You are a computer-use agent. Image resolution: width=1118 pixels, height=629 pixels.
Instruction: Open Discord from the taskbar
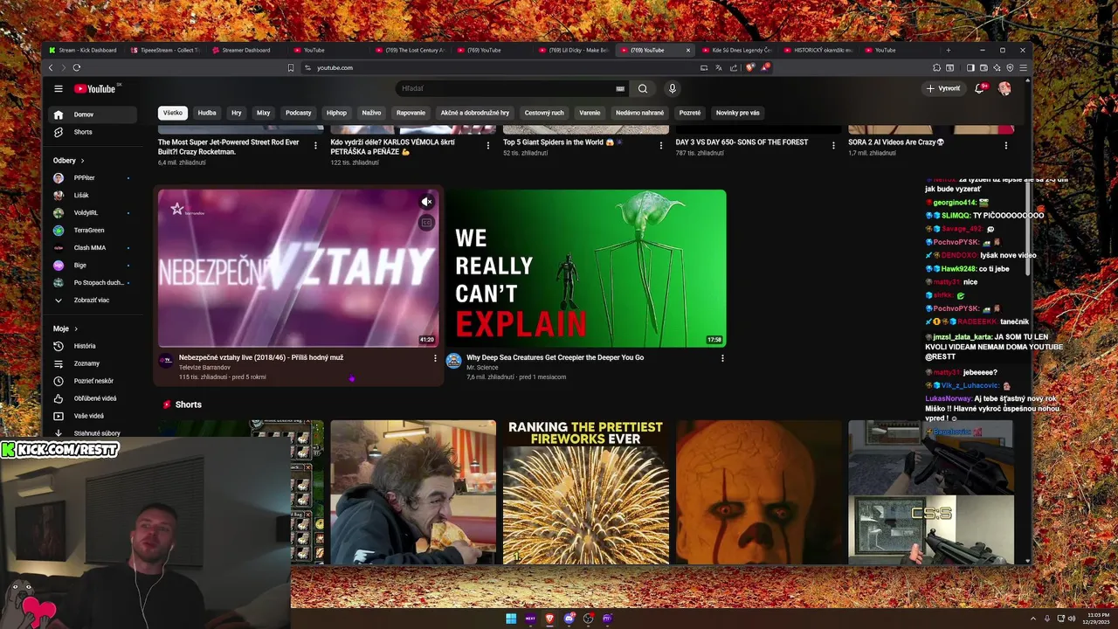pyautogui.click(x=569, y=619)
